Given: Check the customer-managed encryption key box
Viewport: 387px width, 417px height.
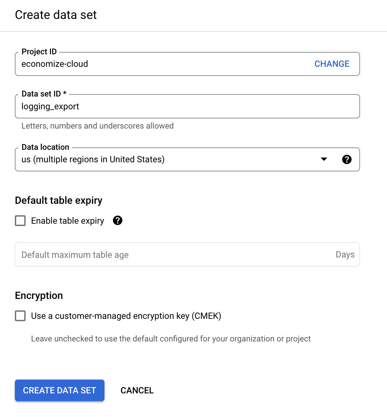Looking at the screenshot, I should 20,316.
